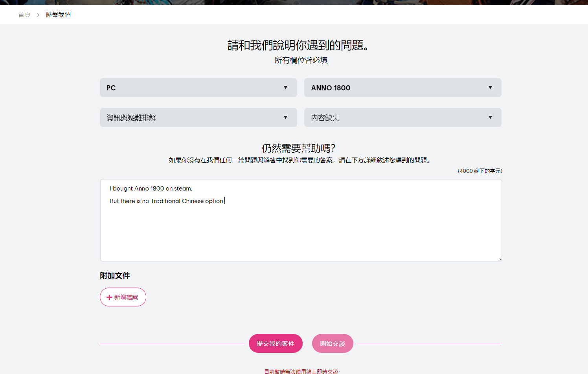
Task: Click the plus icon on 新增檔案 button
Action: (x=109, y=297)
